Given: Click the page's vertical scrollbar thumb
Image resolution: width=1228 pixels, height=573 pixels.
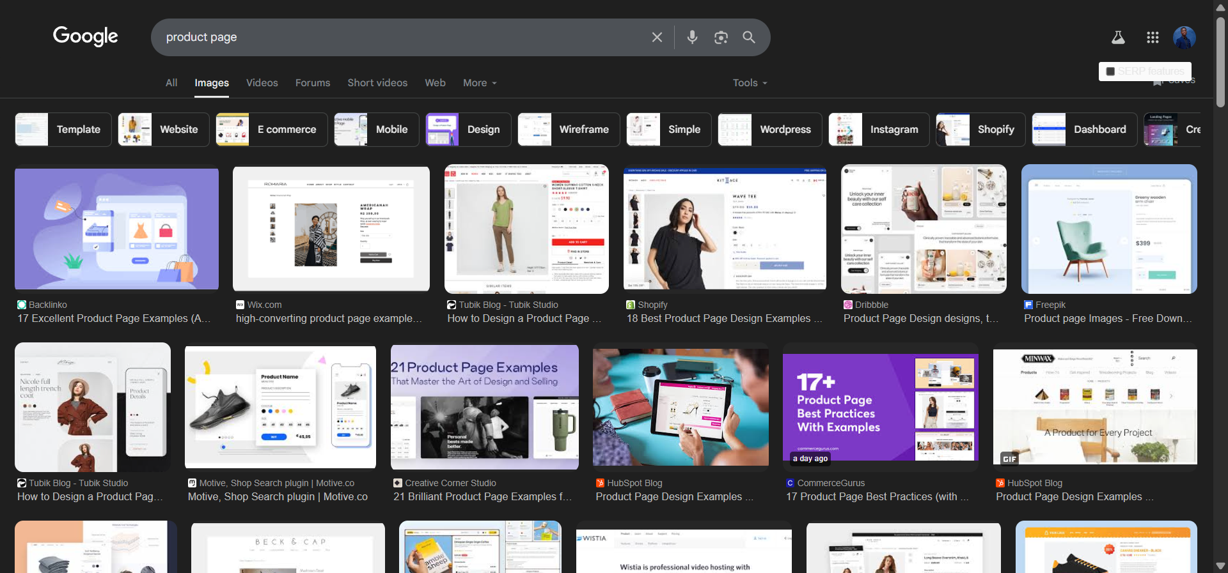Looking at the screenshot, I should tap(1220, 63).
